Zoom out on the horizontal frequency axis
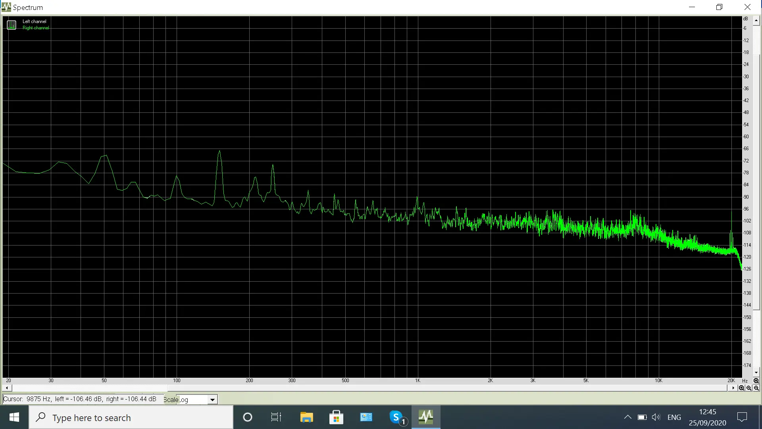 coord(749,388)
